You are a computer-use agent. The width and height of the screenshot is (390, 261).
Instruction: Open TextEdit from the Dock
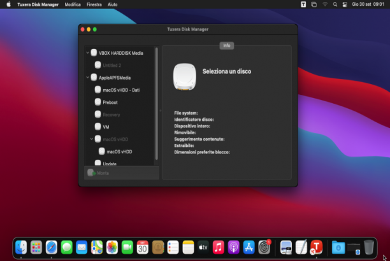(301, 248)
